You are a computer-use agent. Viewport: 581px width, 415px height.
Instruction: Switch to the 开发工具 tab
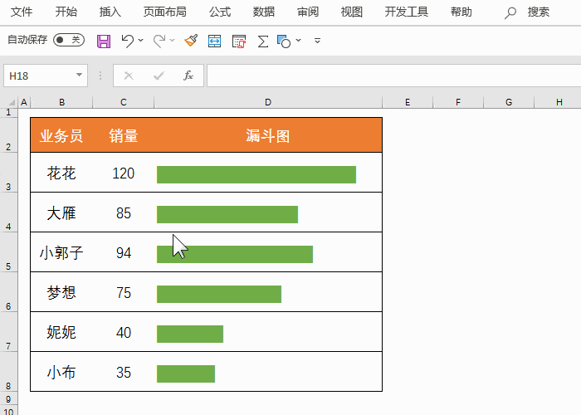pyautogui.click(x=407, y=12)
